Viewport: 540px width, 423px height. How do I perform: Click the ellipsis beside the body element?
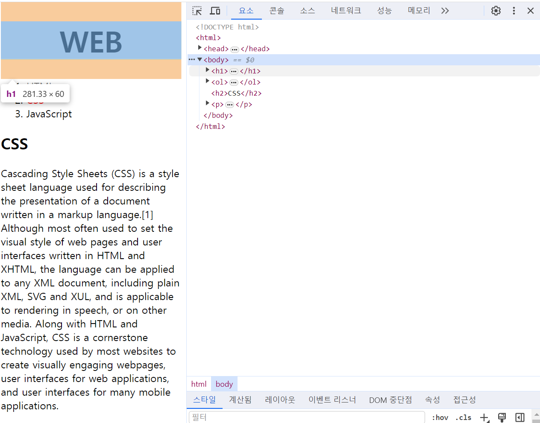coord(191,59)
